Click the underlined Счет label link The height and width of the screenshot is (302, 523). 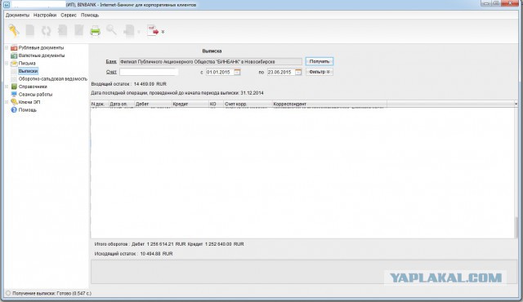coord(111,72)
